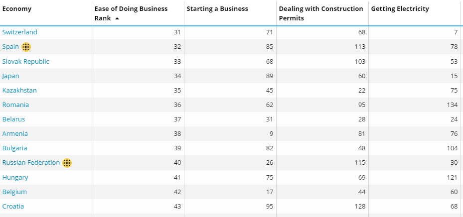Click the yellow grid icon beside Russian Federation

point(67,163)
